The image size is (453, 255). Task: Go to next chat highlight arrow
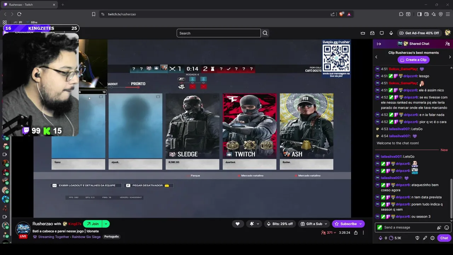[x=450, y=57]
